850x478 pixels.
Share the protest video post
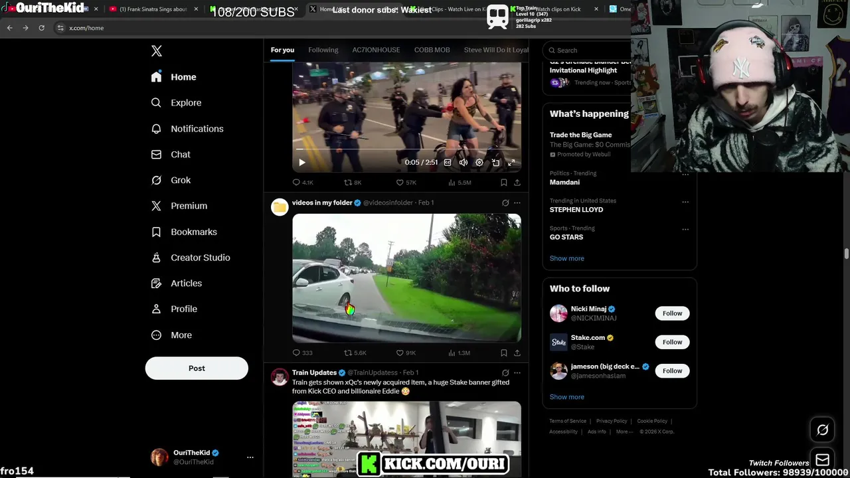tap(517, 183)
